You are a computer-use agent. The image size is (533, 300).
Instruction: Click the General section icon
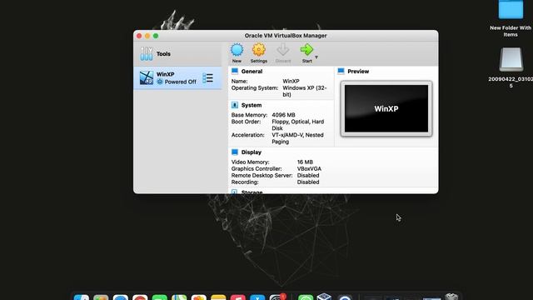point(235,71)
